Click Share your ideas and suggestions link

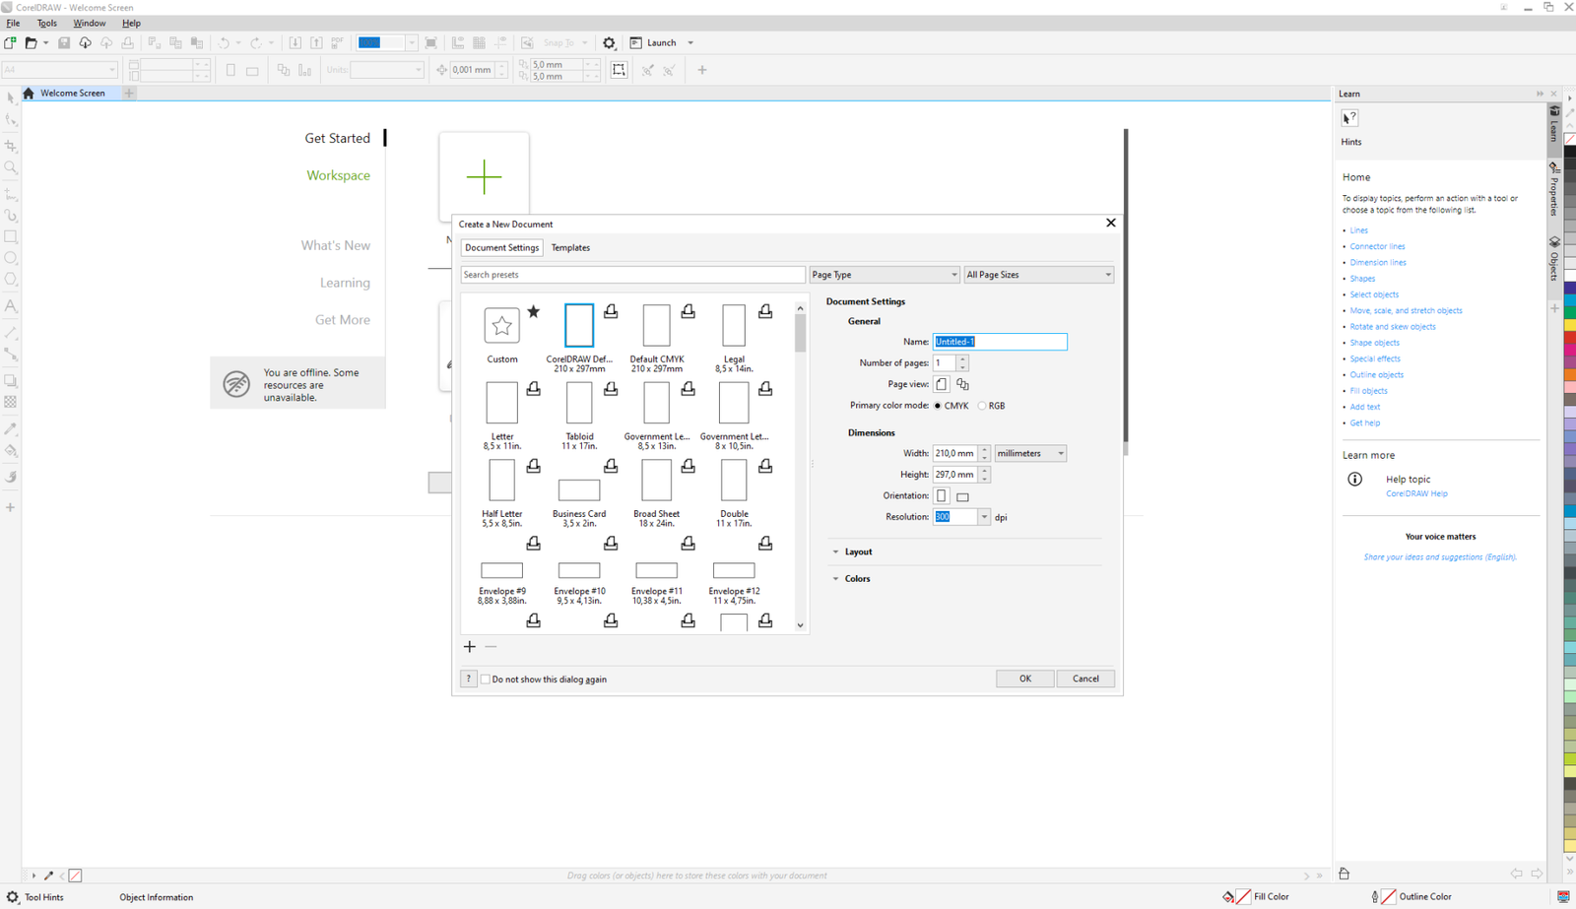click(x=1440, y=557)
